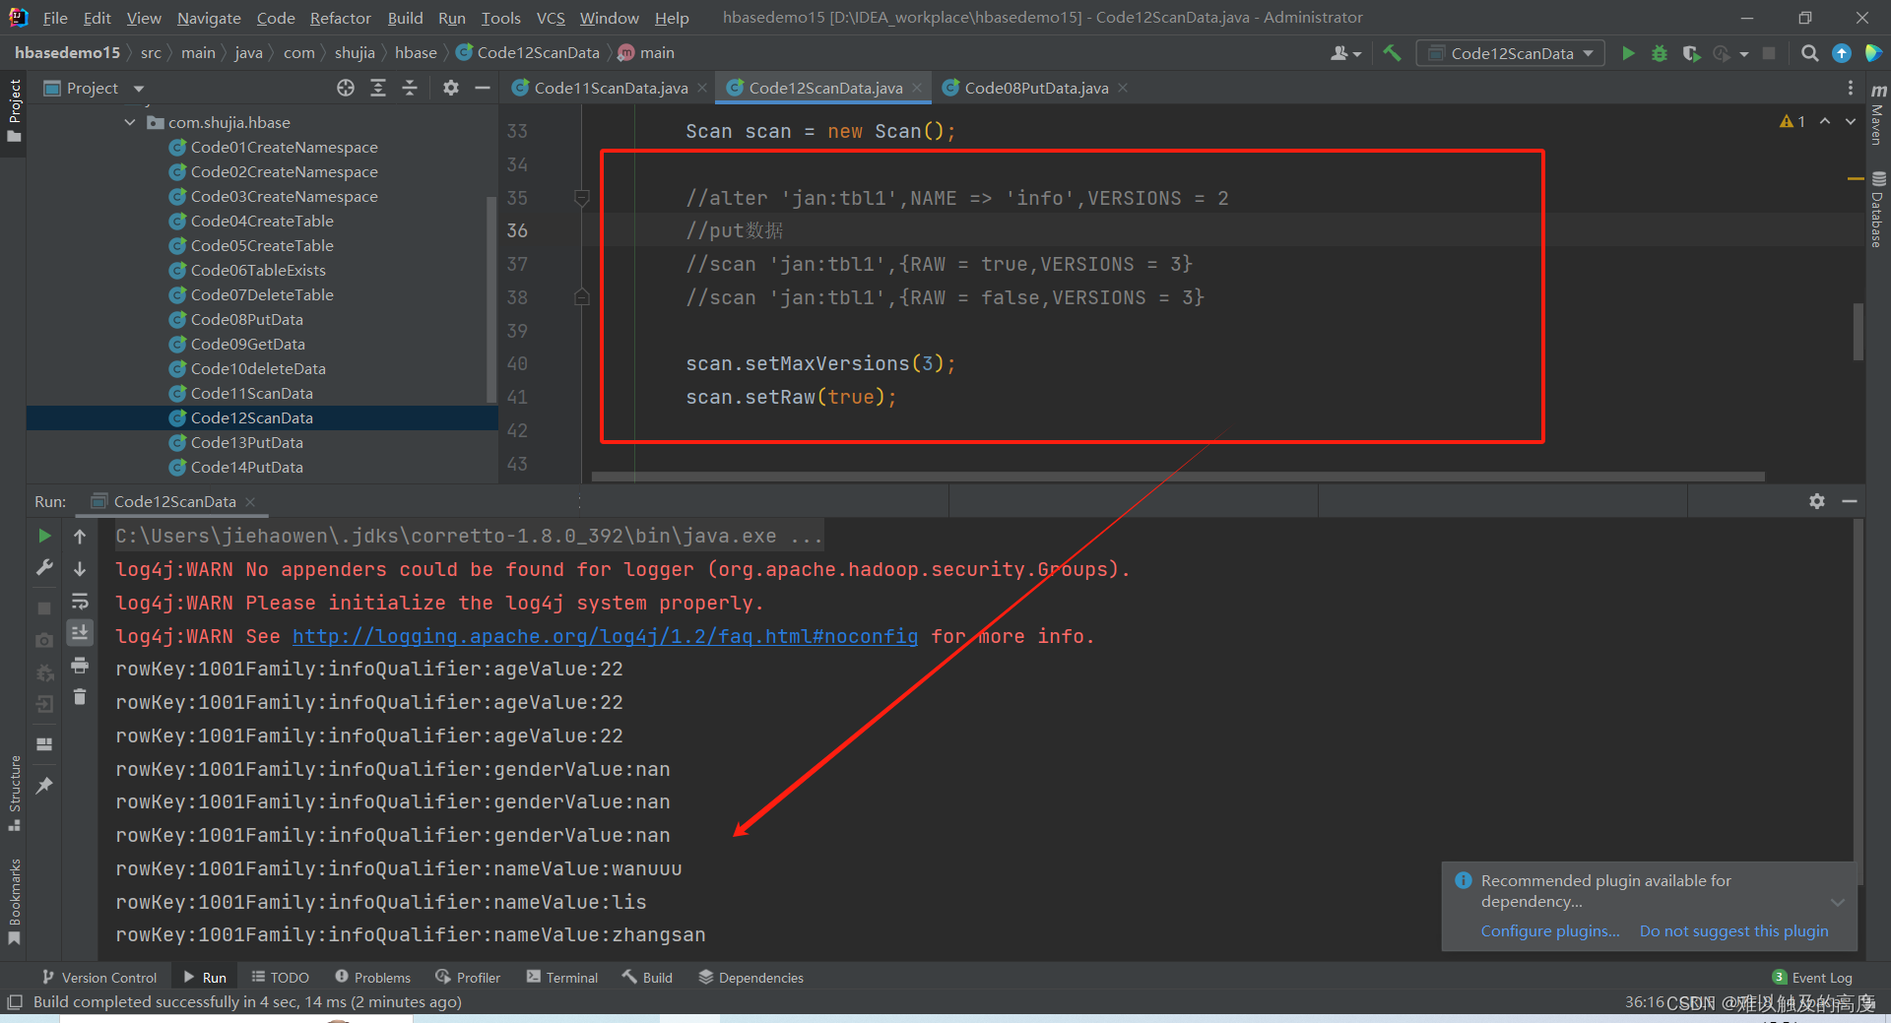This screenshot has height=1023, width=1891.
Task: Go to next highlighted problem arrow
Action: [x=1851, y=121]
